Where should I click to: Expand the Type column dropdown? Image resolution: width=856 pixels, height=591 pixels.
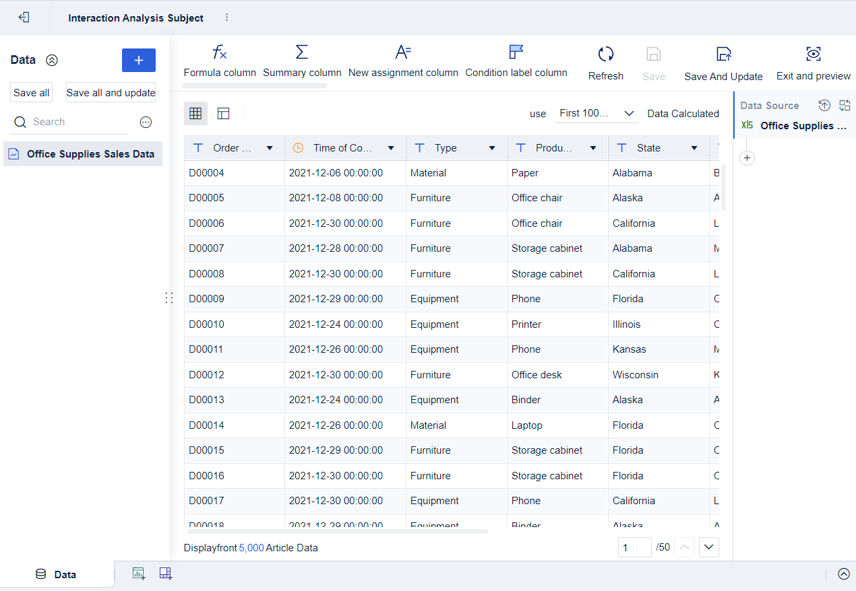pyautogui.click(x=491, y=147)
